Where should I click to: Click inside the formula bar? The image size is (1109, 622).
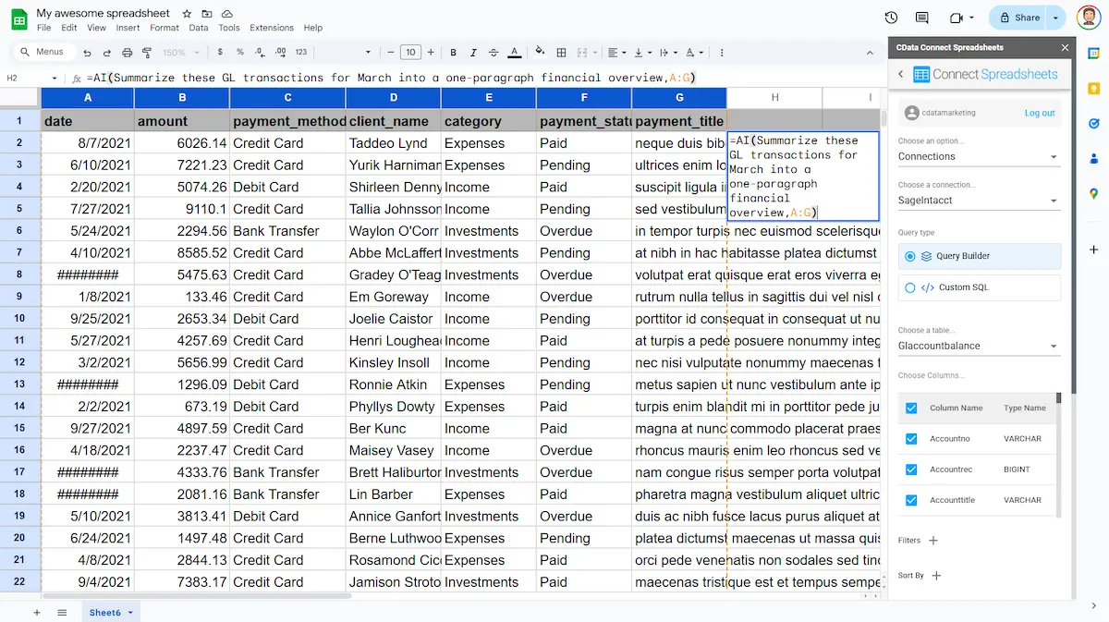click(x=370, y=77)
